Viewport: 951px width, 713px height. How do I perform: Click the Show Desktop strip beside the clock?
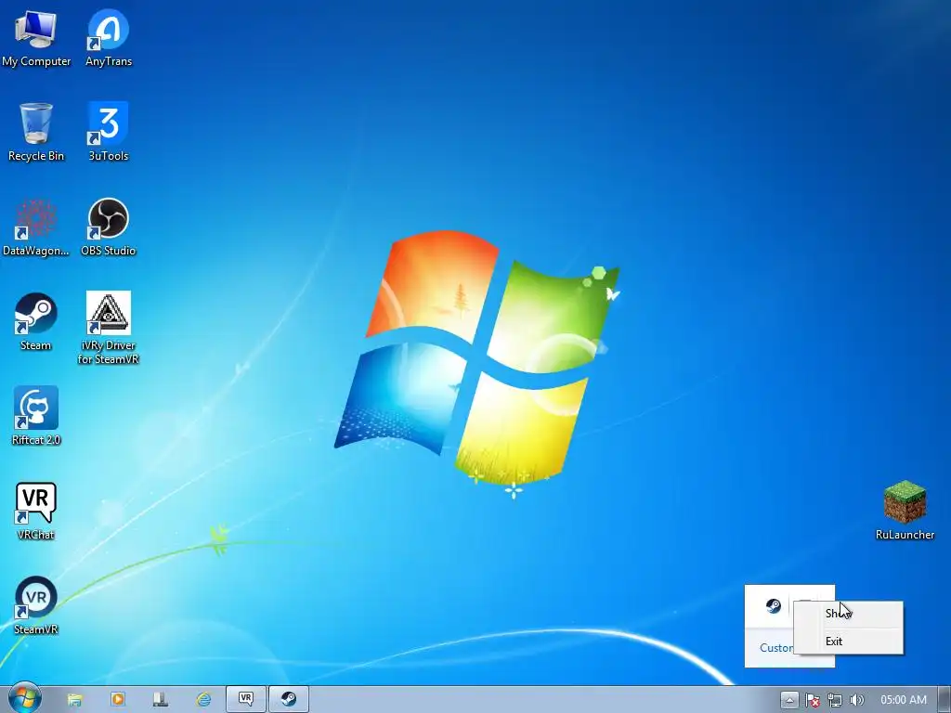coord(944,700)
